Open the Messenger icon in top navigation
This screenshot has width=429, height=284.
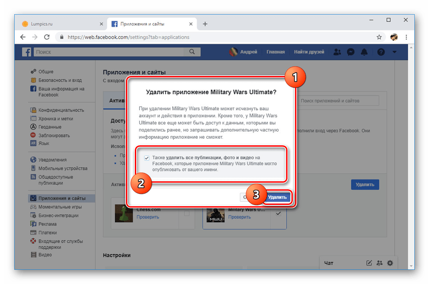tap(351, 52)
